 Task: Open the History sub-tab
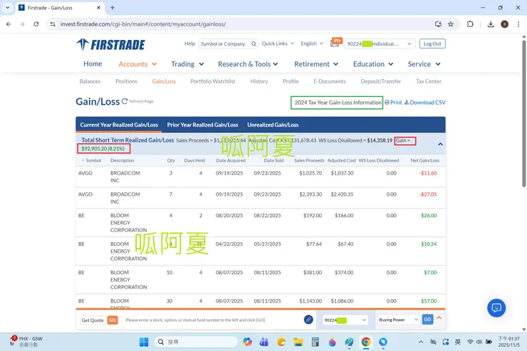point(259,81)
